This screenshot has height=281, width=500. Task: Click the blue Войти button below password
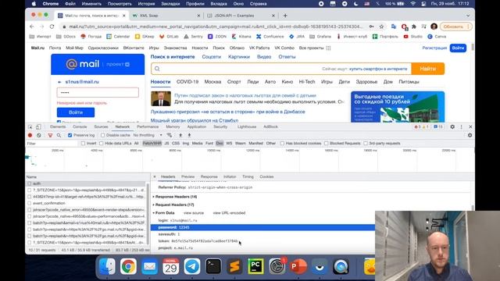(76, 112)
